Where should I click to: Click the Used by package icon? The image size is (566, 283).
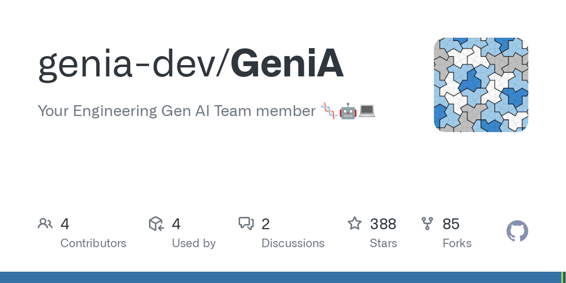point(156,224)
